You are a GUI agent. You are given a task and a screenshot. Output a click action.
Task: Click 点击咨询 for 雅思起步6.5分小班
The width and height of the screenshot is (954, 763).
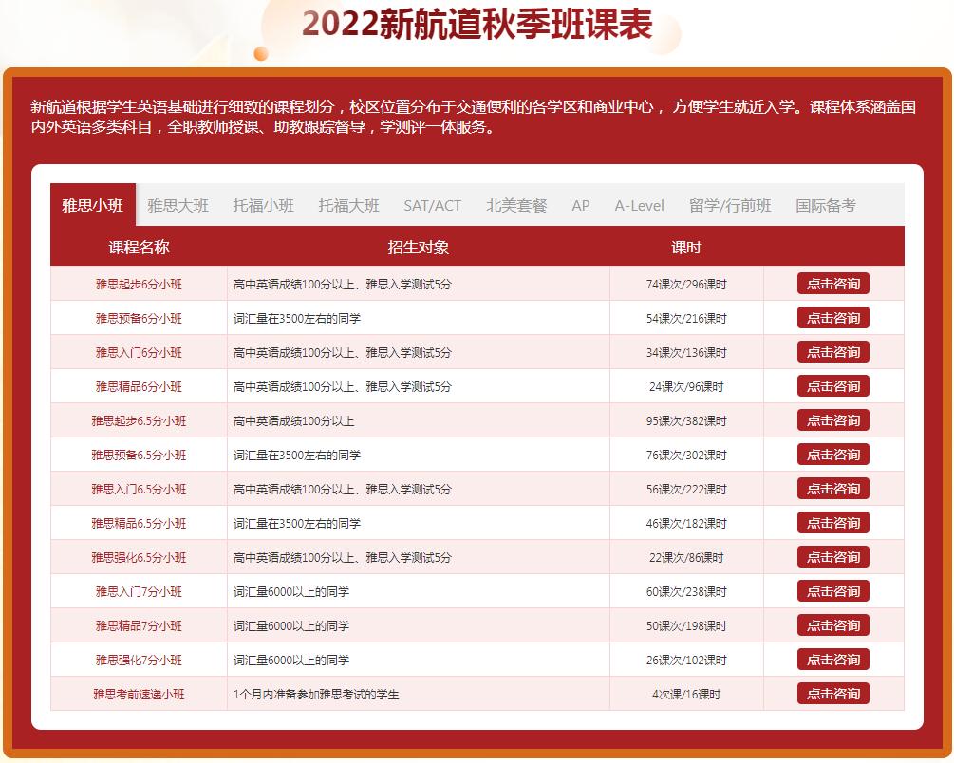[x=832, y=419]
